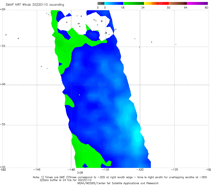Click the color bar label '50'
Screen dimensions: 211x185
(x=169, y=7)
